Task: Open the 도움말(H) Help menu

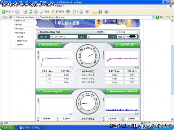Action: click(59, 6)
